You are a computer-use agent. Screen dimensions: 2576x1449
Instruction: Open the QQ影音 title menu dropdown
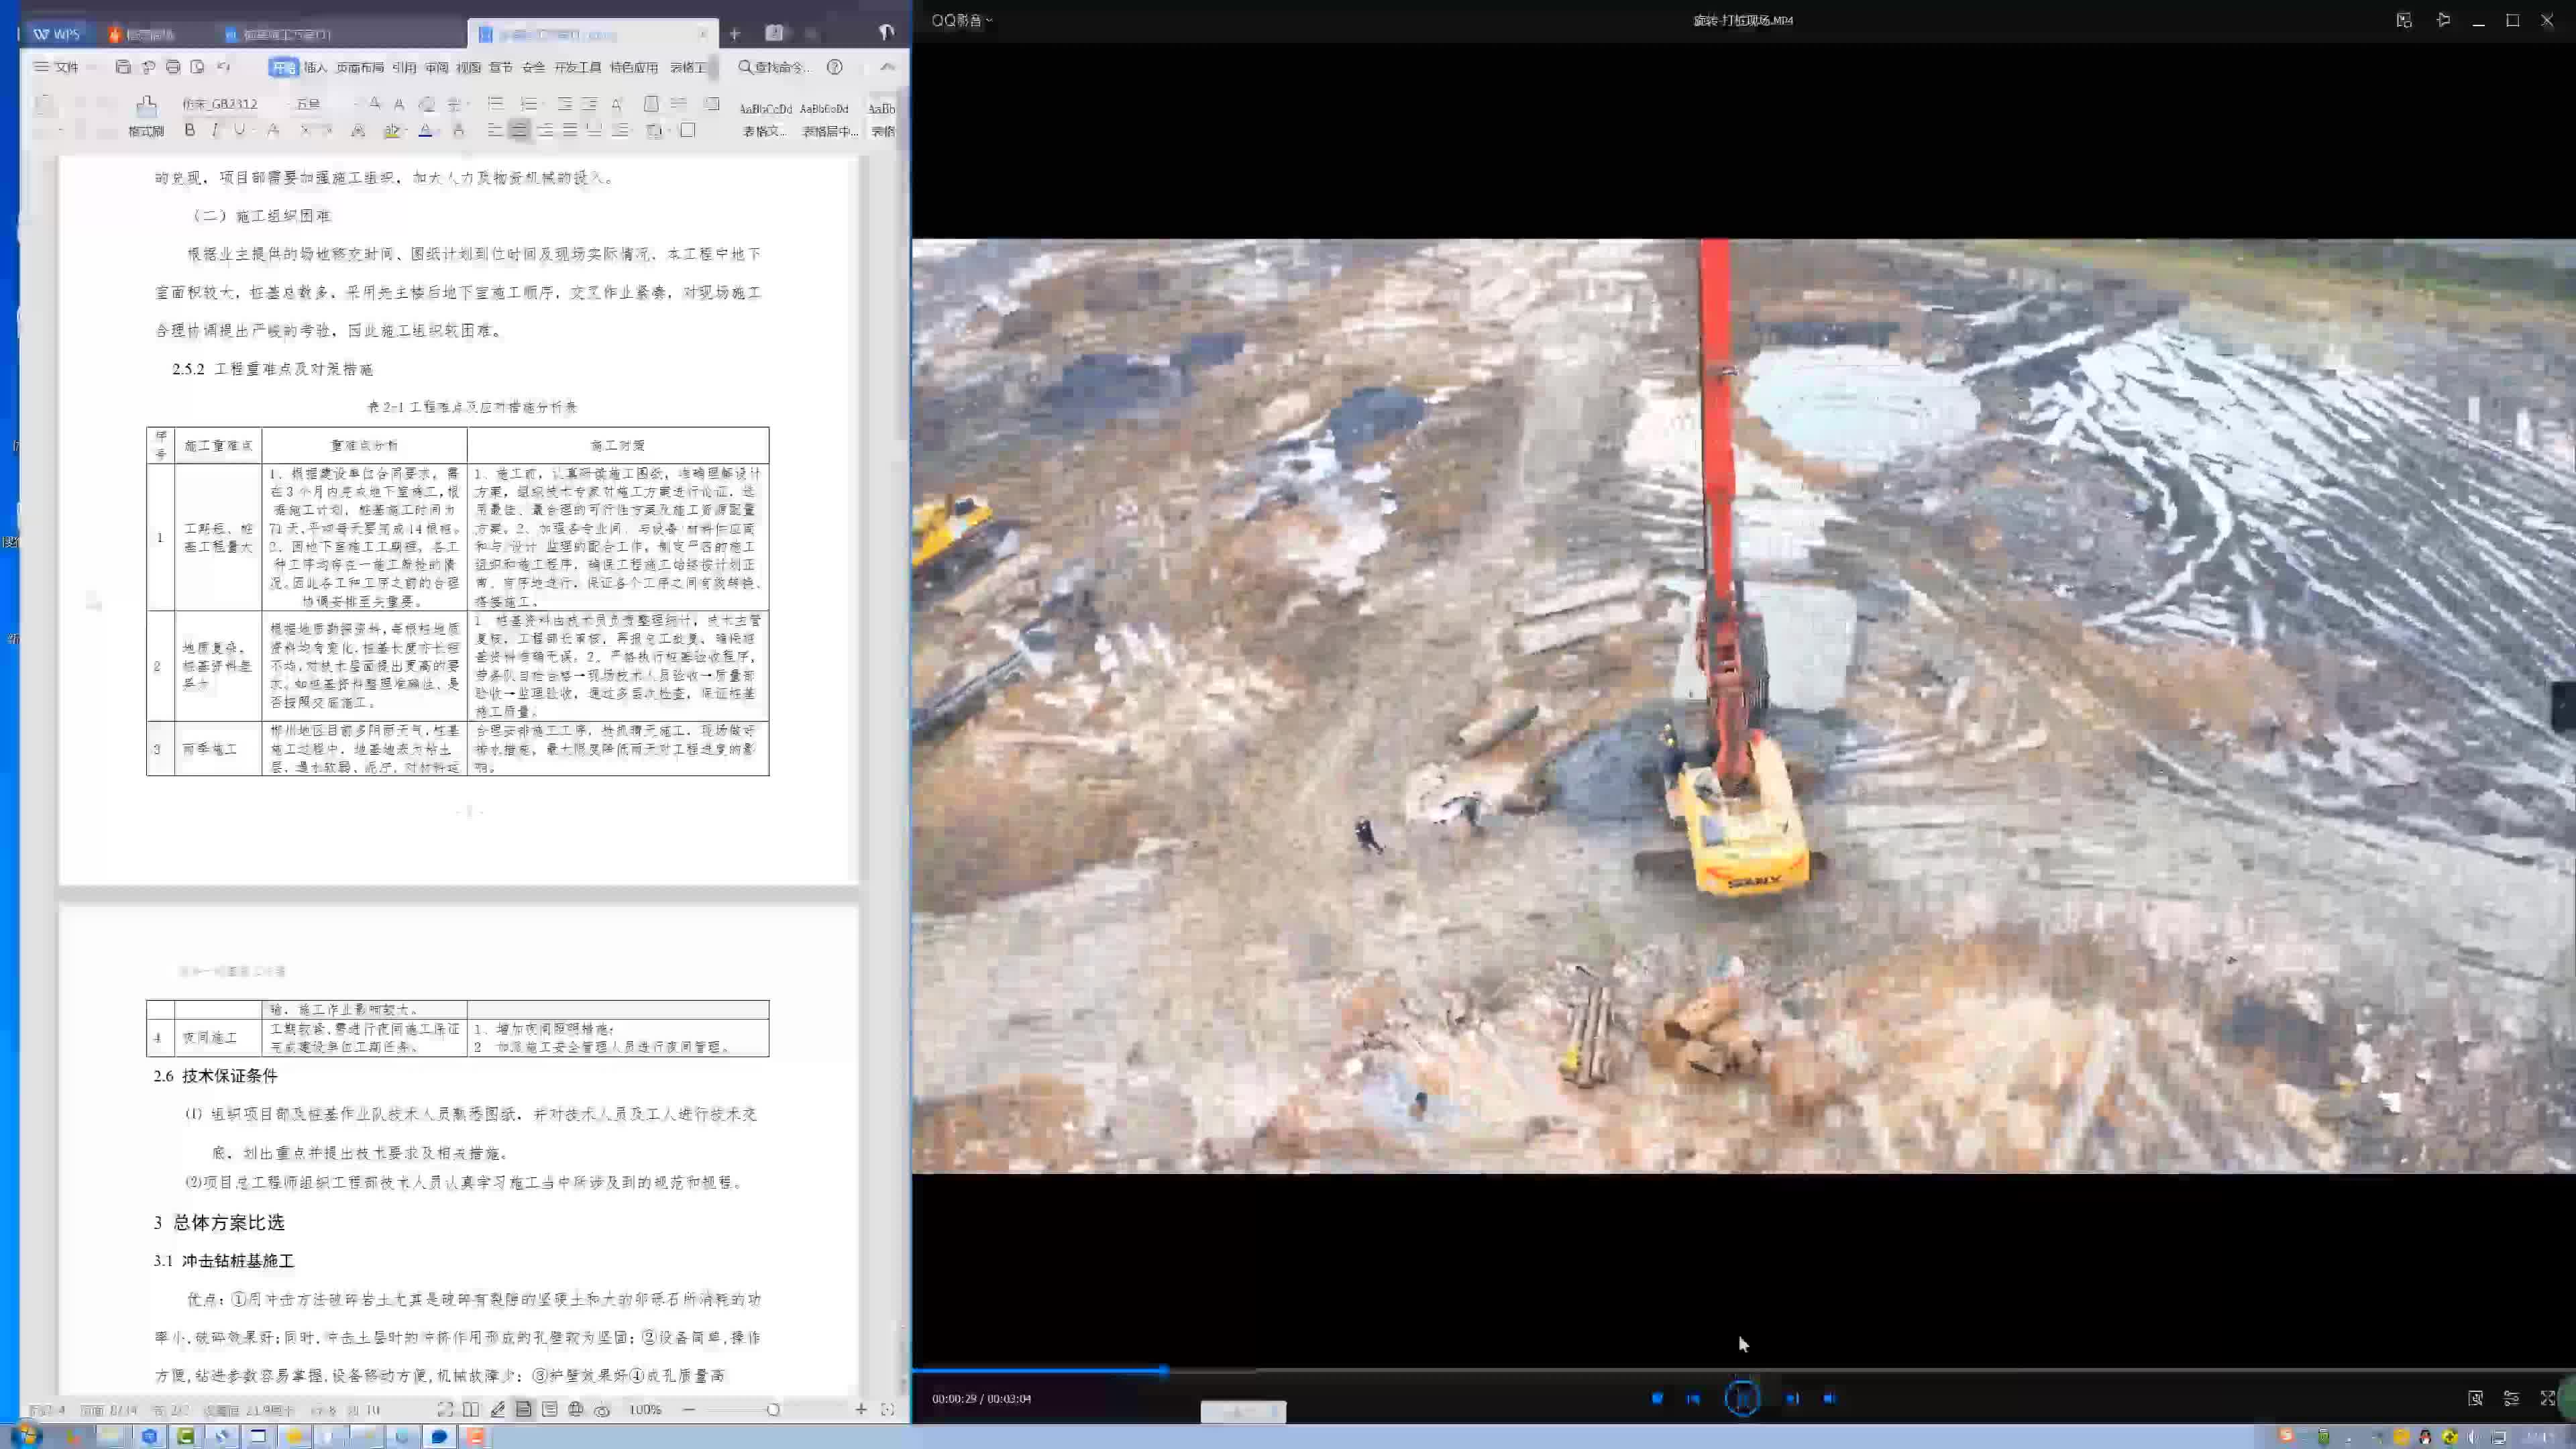tap(962, 20)
